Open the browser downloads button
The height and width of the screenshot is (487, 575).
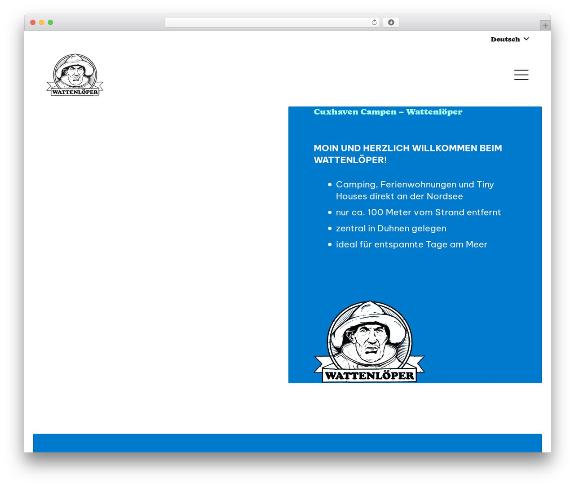click(x=391, y=22)
